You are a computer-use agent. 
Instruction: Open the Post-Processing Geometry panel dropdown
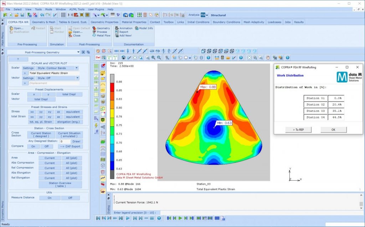(78, 52)
